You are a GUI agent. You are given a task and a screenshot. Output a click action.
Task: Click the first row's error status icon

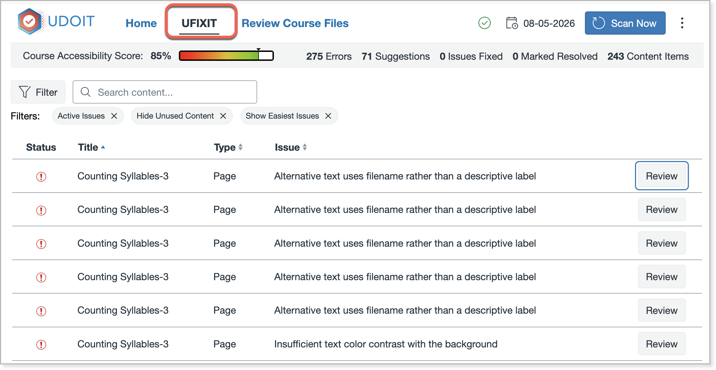click(x=41, y=176)
